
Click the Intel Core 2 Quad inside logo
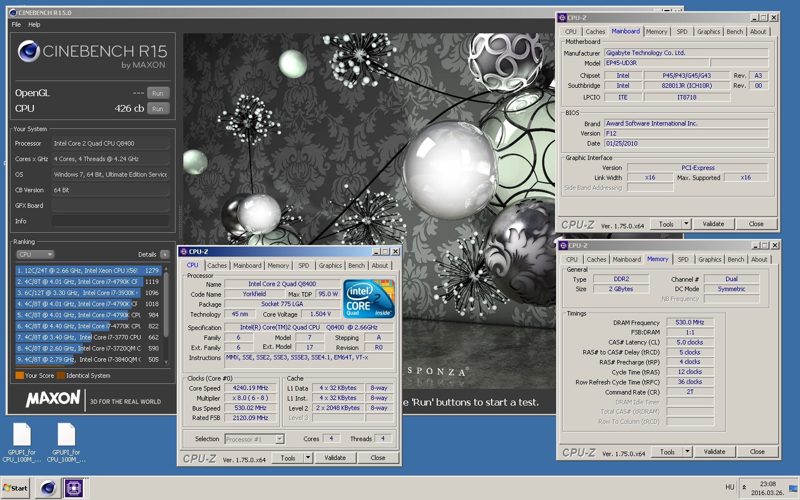369,299
